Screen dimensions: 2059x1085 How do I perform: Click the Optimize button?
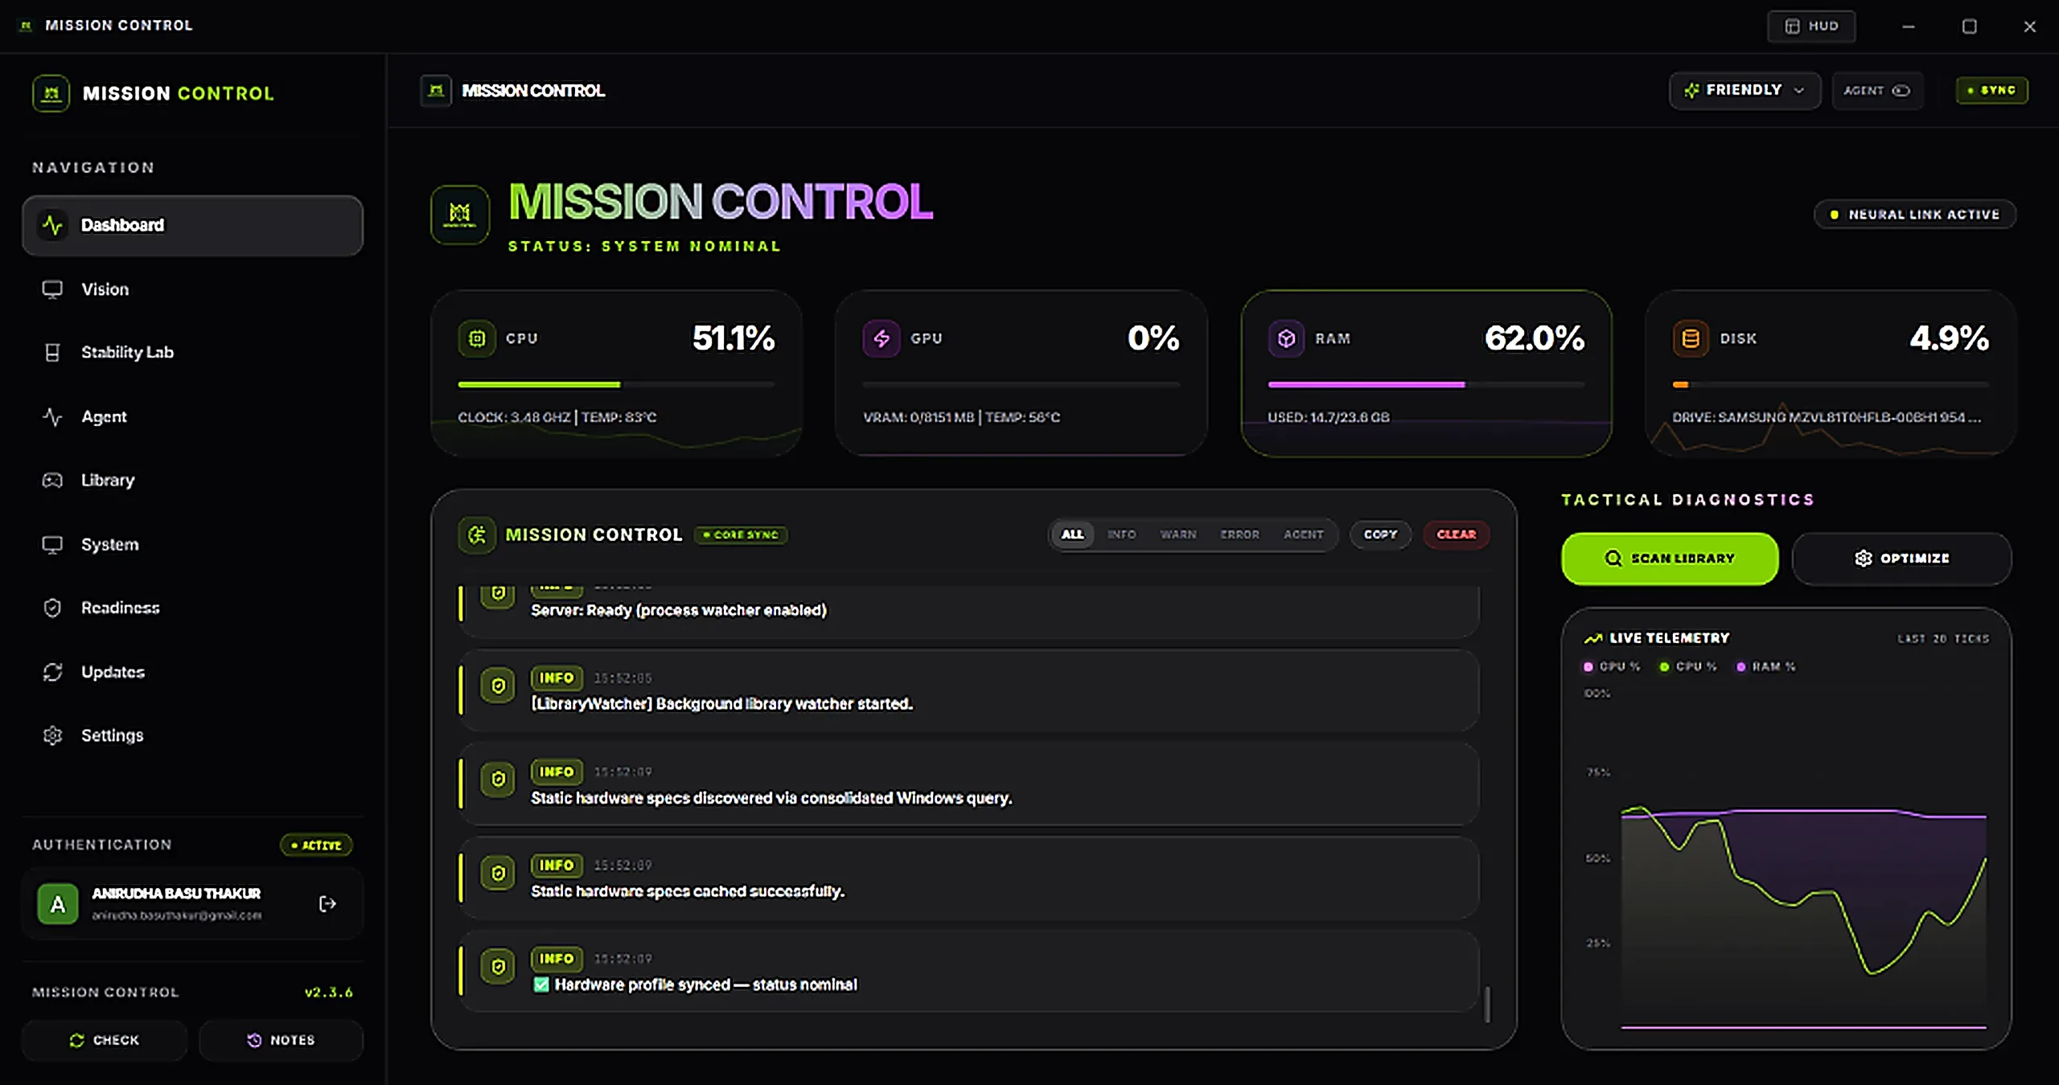[1901, 559]
